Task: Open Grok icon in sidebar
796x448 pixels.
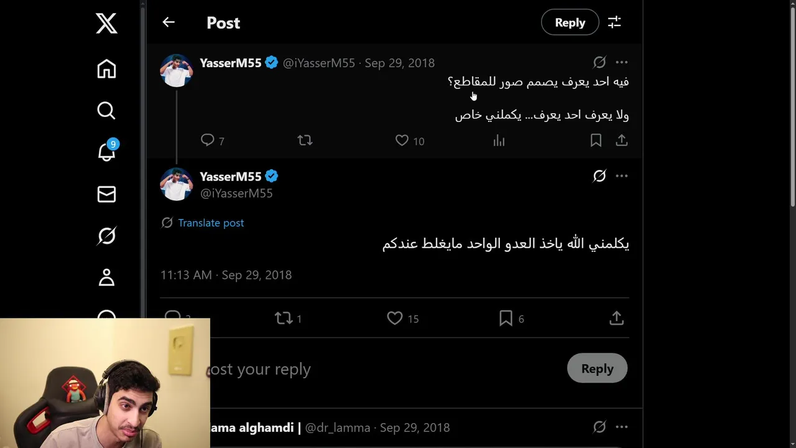Action: 106,236
